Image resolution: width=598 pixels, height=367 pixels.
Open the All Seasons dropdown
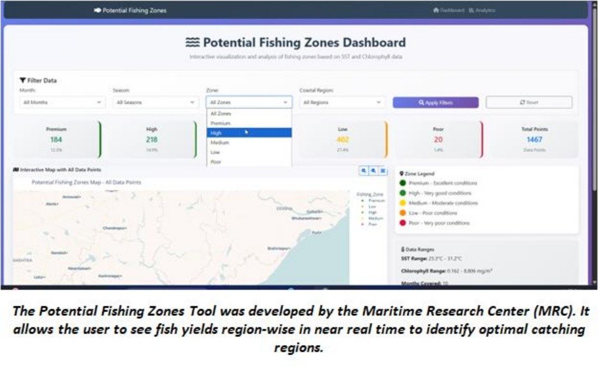pyautogui.click(x=156, y=102)
